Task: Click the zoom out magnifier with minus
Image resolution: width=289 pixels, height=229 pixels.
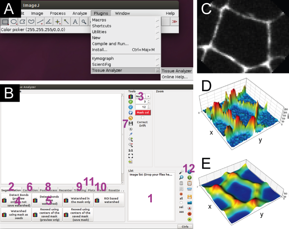Action: pyautogui.click(x=131, y=145)
